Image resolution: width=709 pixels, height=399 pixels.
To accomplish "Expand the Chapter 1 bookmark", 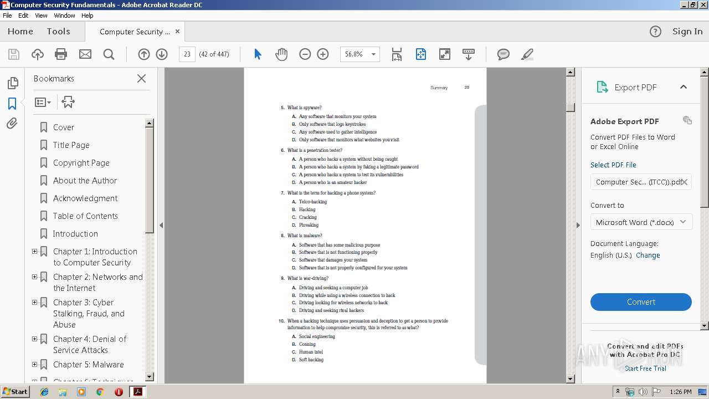I will [34, 252].
